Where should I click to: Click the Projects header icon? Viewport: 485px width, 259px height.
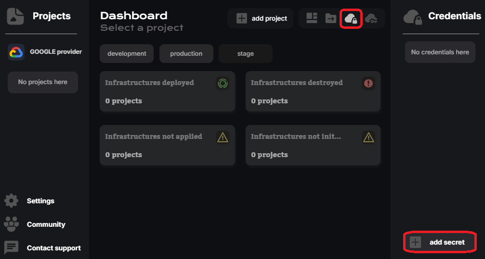[x=16, y=16]
